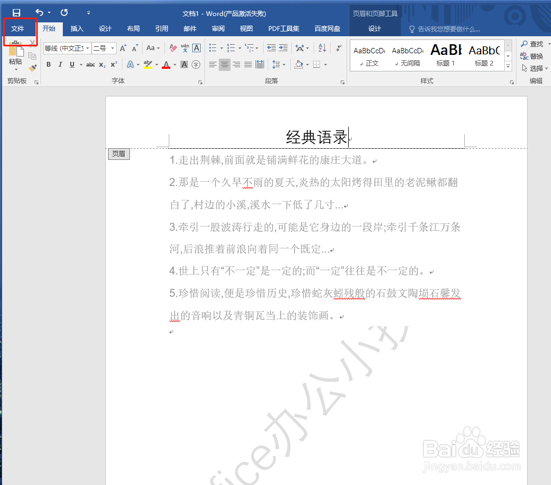Click the bulleted list icon
Viewport: 551px width, 485px height.
click(x=212, y=47)
